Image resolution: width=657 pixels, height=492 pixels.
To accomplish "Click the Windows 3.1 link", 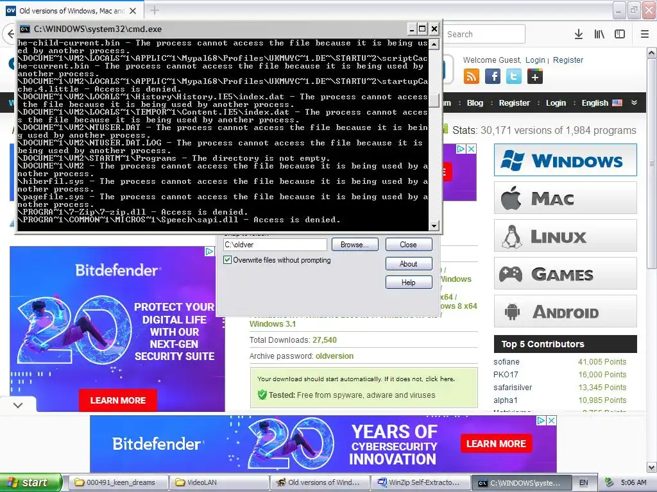I will (x=272, y=324).
